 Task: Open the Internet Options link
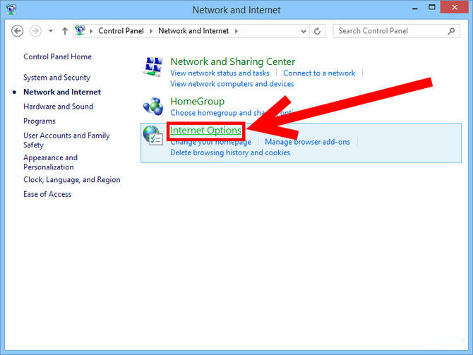coord(205,131)
